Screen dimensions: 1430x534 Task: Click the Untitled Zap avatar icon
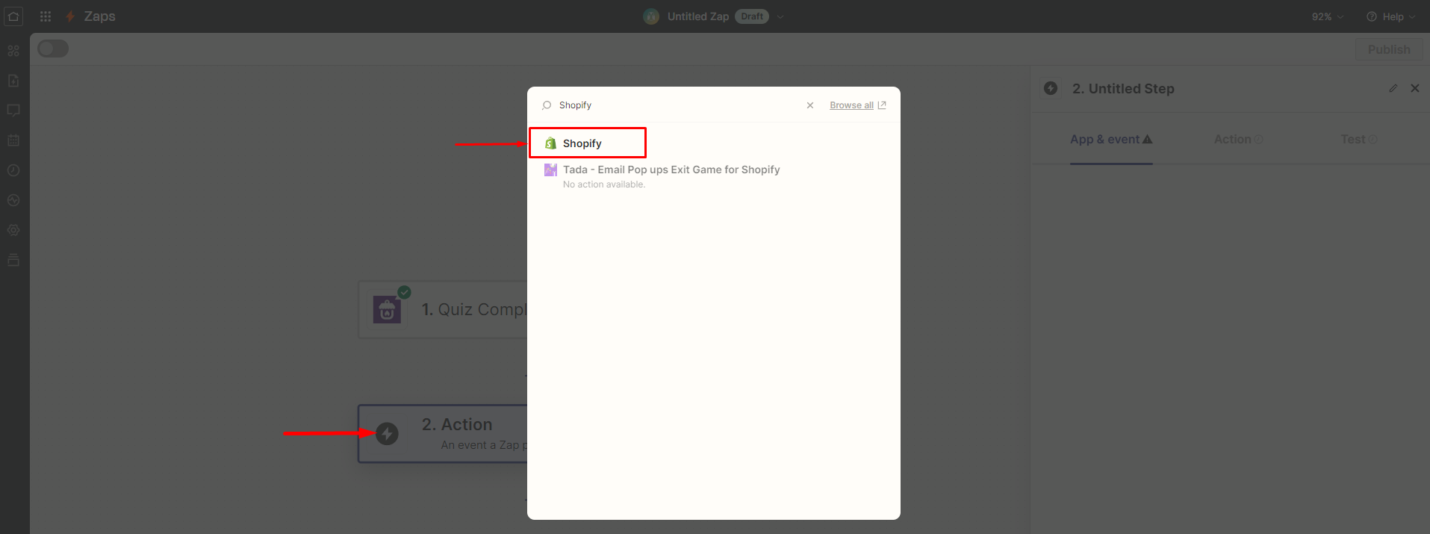point(651,16)
